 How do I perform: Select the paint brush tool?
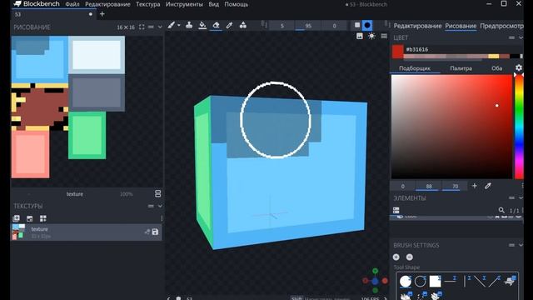pos(172,25)
